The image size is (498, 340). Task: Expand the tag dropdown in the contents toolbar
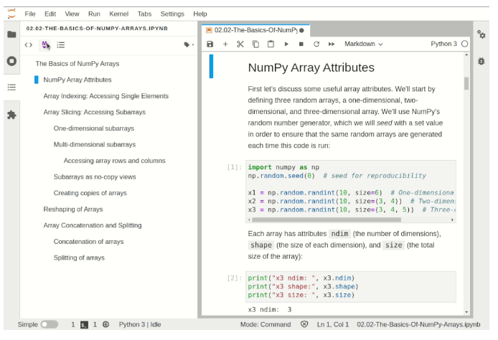[x=188, y=44]
